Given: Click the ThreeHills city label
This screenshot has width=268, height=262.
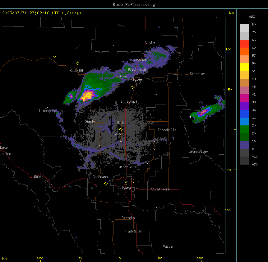Looking at the screenshot, I should click(x=167, y=130).
